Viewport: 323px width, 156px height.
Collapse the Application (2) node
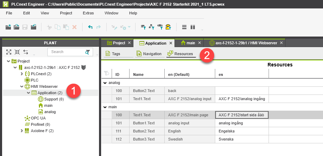(x=28, y=93)
